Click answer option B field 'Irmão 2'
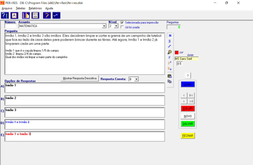Screen dimensions: 253x165 point(85,100)
